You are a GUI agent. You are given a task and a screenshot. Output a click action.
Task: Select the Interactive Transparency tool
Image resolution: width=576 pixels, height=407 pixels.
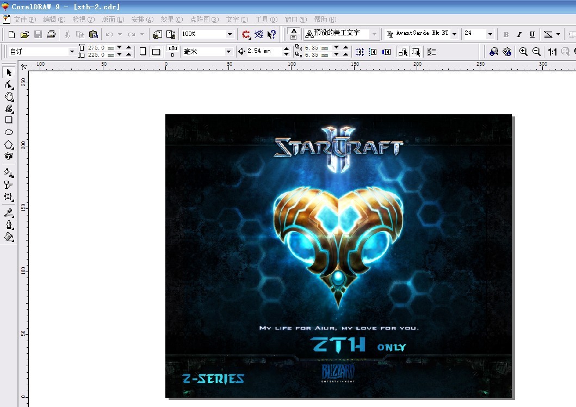coord(9,184)
